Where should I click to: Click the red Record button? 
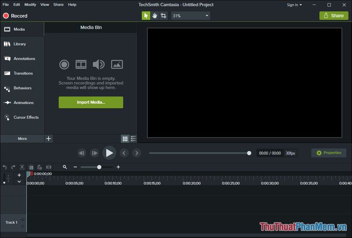pyautogui.click(x=15, y=16)
